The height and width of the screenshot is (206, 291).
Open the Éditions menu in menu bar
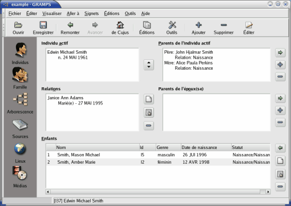pyautogui.click(x=112, y=14)
